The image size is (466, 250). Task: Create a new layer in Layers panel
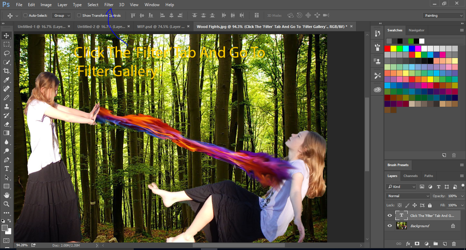(x=445, y=244)
